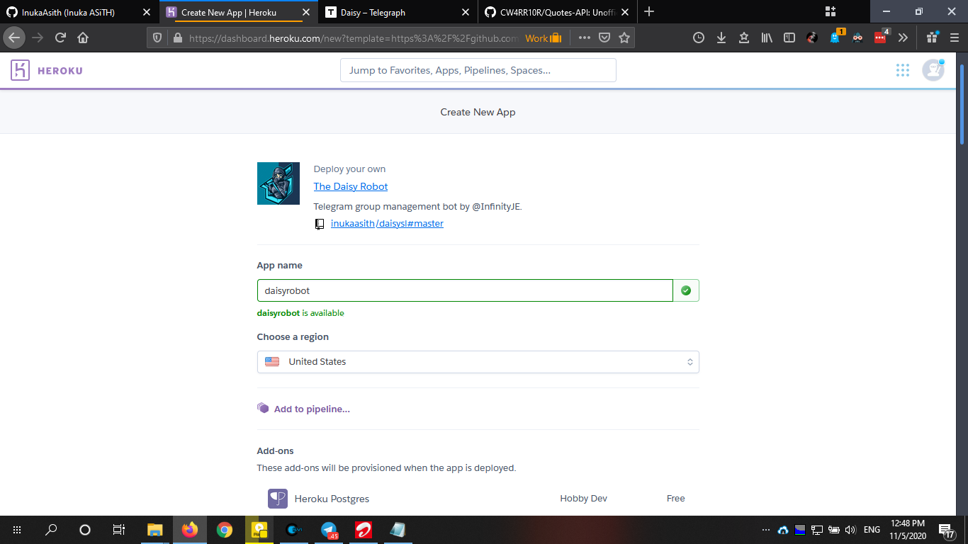This screenshot has height=544, width=968.
Task: Click the Hobby Dev plan text
Action: (x=583, y=499)
